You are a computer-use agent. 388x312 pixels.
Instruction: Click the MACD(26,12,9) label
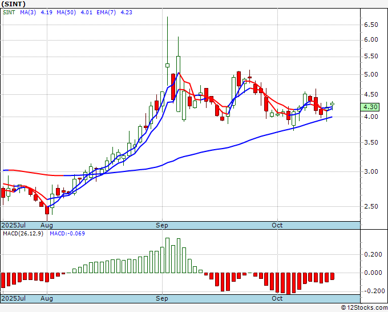click(x=23, y=234)
